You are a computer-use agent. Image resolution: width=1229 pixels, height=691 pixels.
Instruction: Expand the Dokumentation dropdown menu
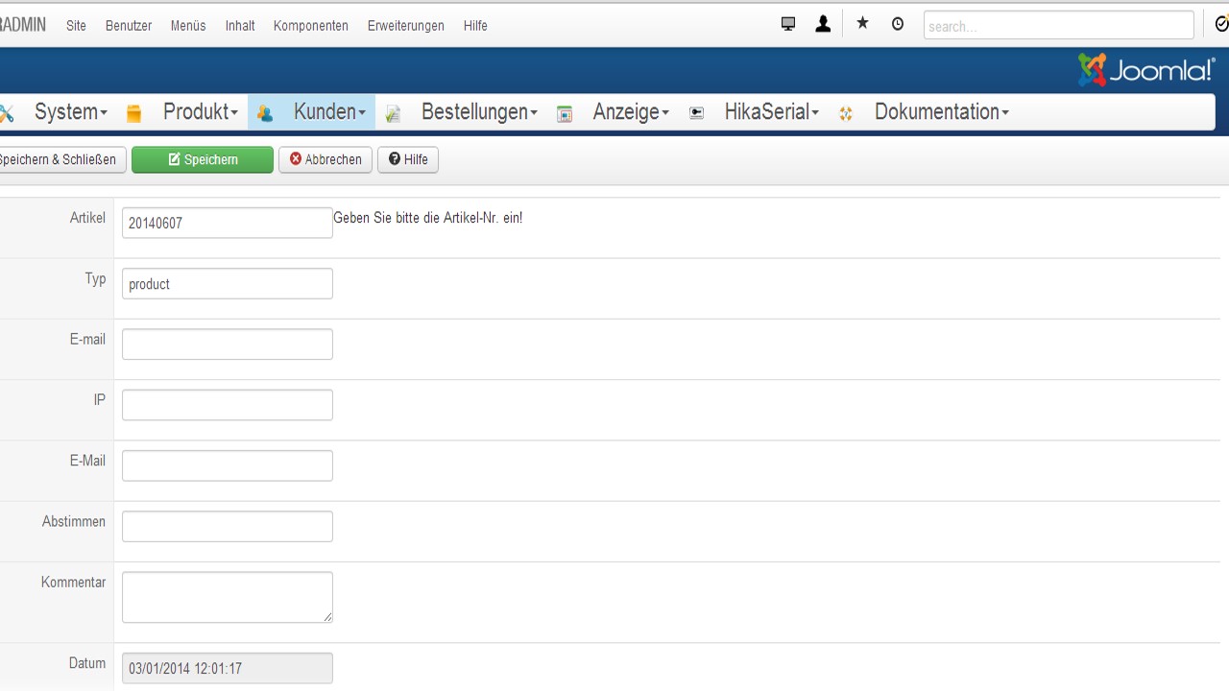click(x=942, y=112)
